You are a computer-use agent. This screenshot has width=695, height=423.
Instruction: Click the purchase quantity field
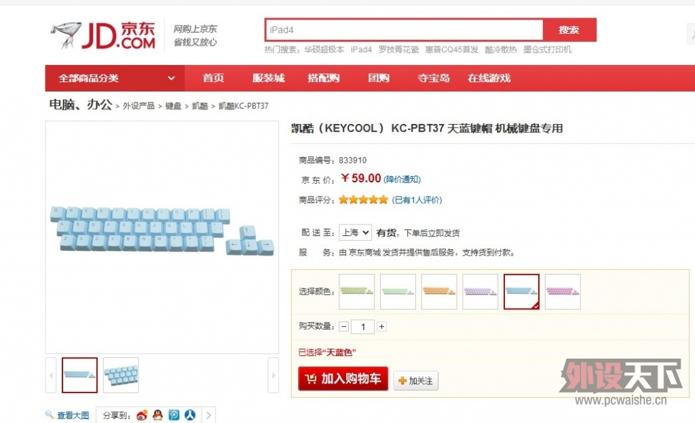[x=362, y=327]
